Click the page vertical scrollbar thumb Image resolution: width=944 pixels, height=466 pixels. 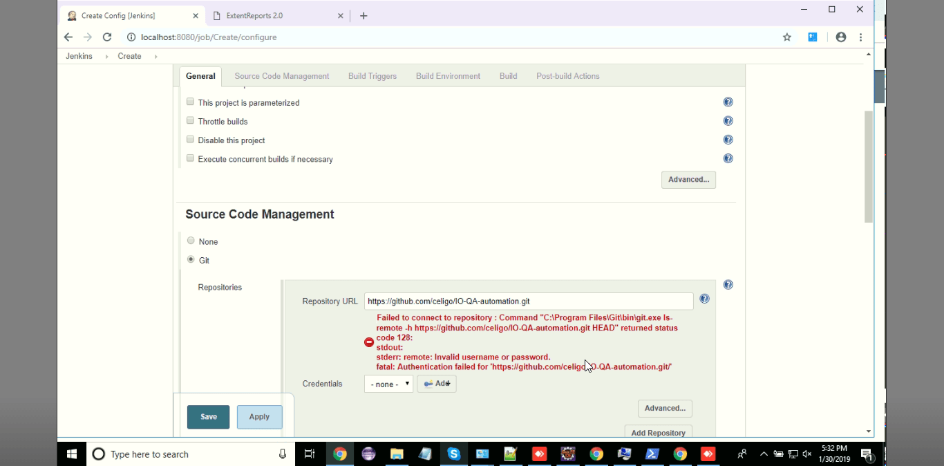pos(869,167)
